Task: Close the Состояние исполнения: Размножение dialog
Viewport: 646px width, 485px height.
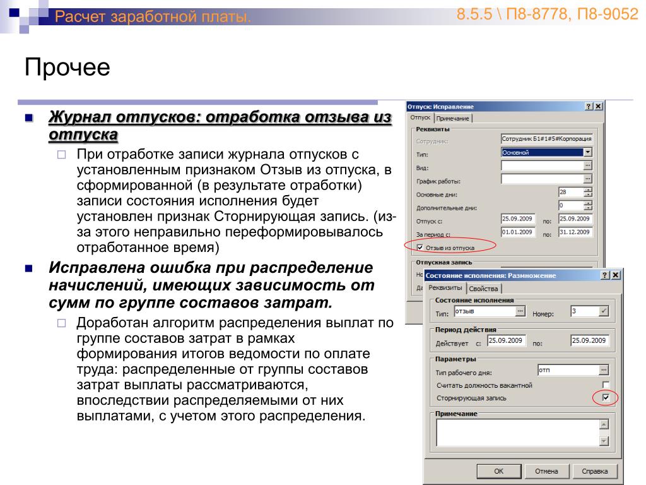Action: click(x=616, y=275)
